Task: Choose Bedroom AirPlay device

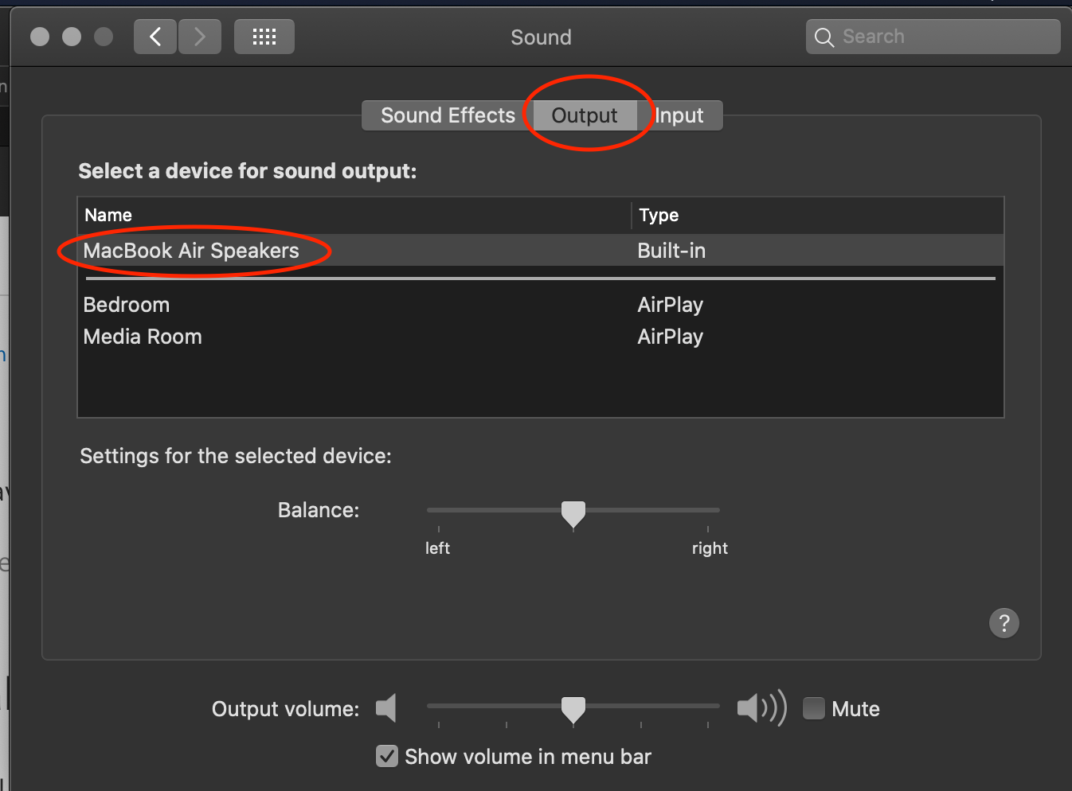Action: coord(127,305)
